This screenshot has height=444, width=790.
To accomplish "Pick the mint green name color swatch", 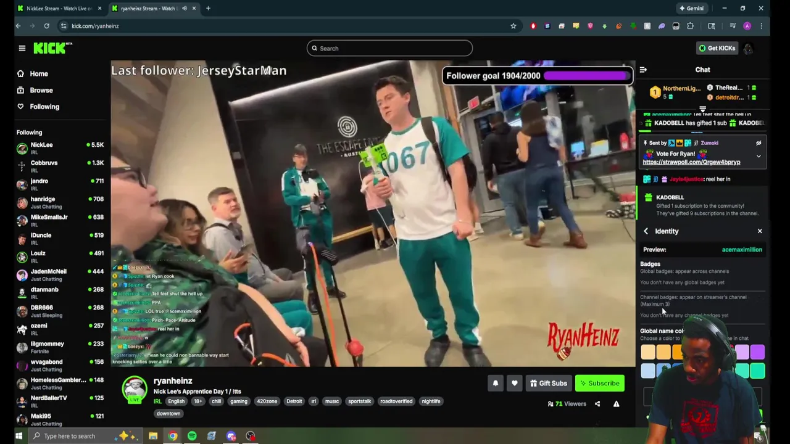I will point(757,371).
